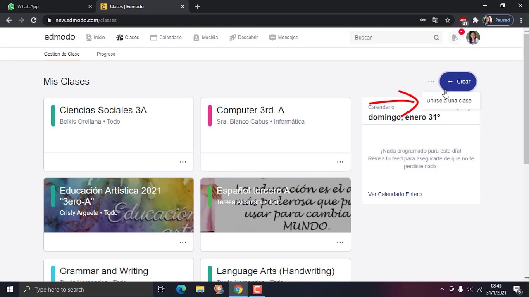The width and height of the screenshot is (529, 297).
Task: Open Calendario in top navigation
Action: pyautogui.click(x=166, y=38)
